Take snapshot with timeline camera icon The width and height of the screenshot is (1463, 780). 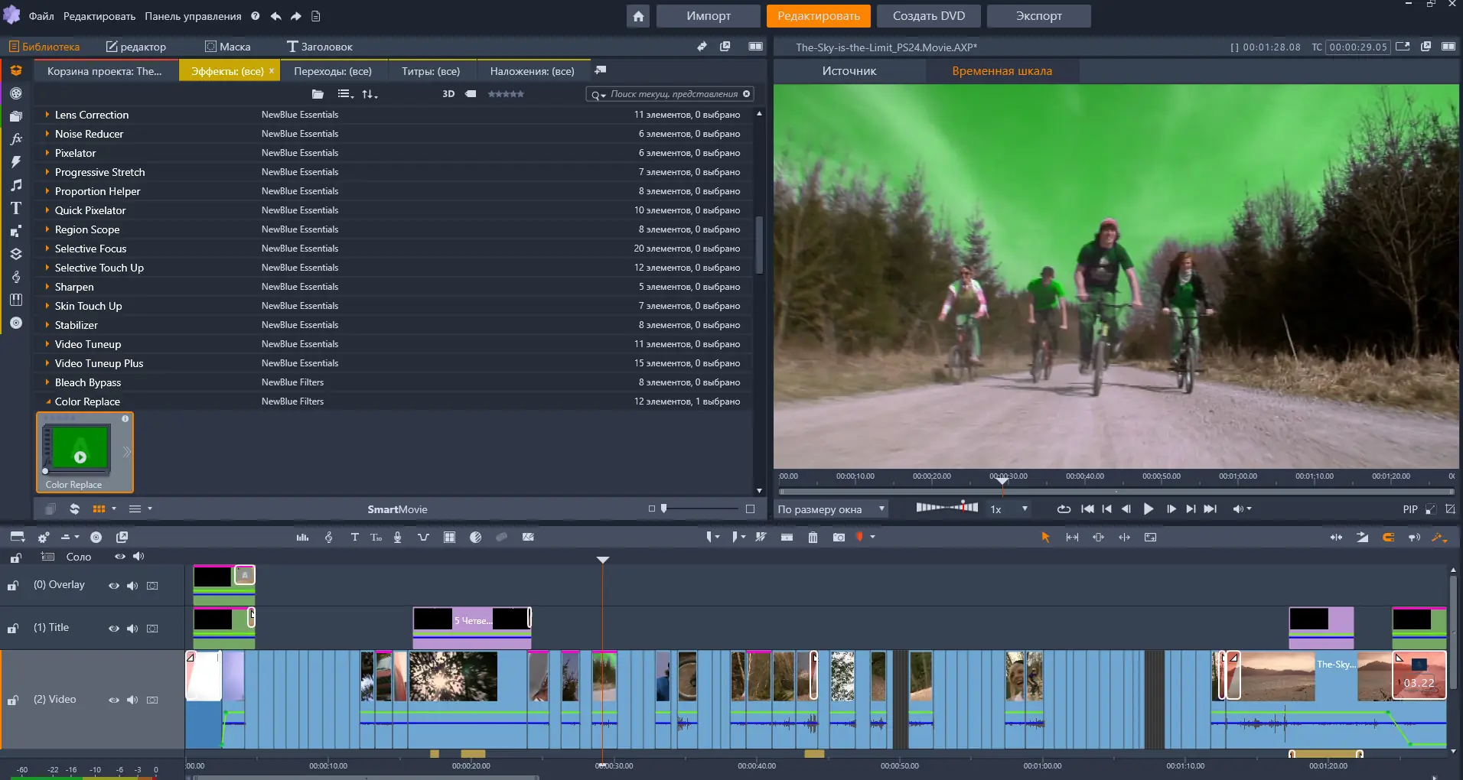[839, 538]
